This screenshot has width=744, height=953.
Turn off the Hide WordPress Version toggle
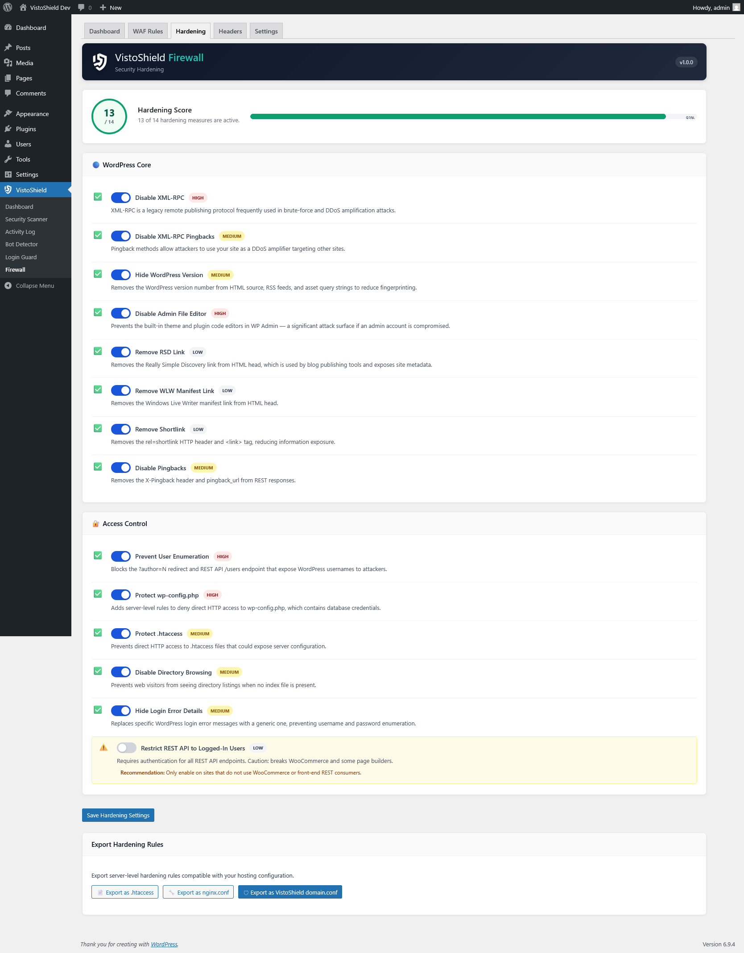tap(121, 274)
